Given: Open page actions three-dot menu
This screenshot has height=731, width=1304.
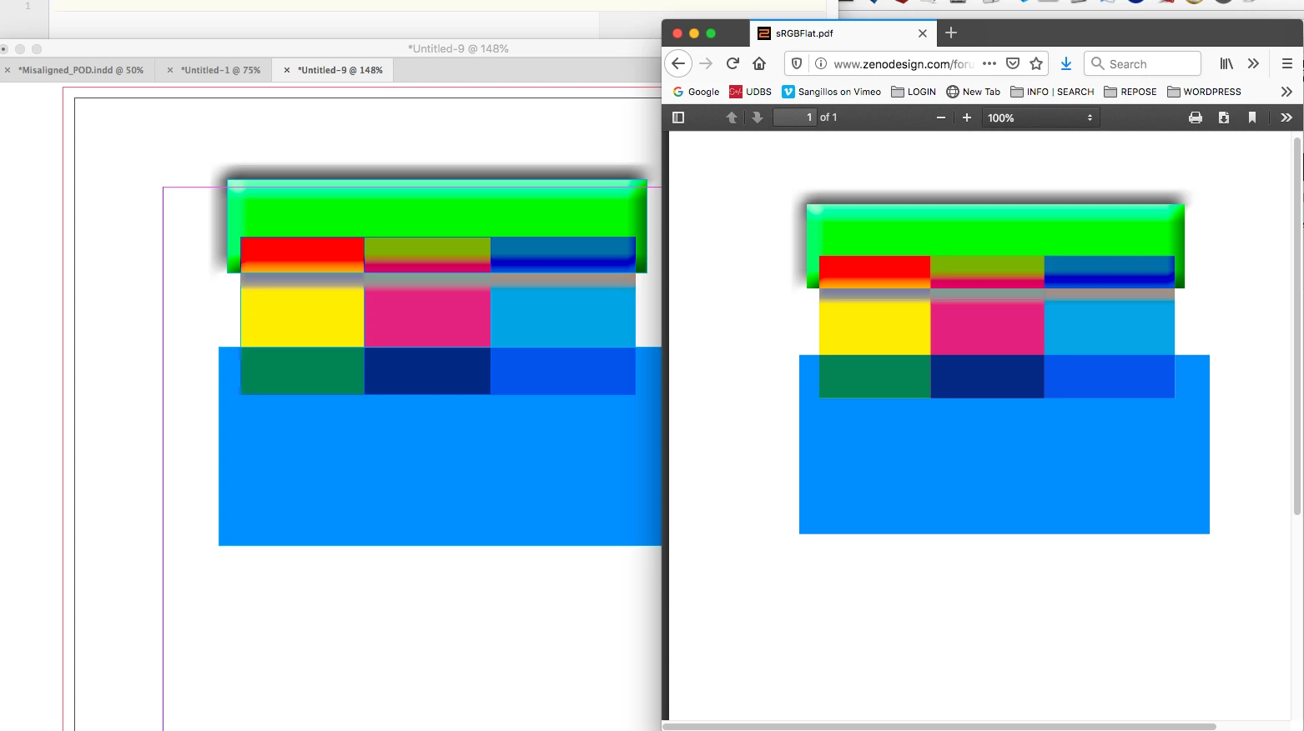Looking at the screenshot, I should click(989, 63).
